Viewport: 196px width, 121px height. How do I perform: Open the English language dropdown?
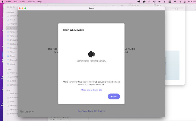pos(29,112)
